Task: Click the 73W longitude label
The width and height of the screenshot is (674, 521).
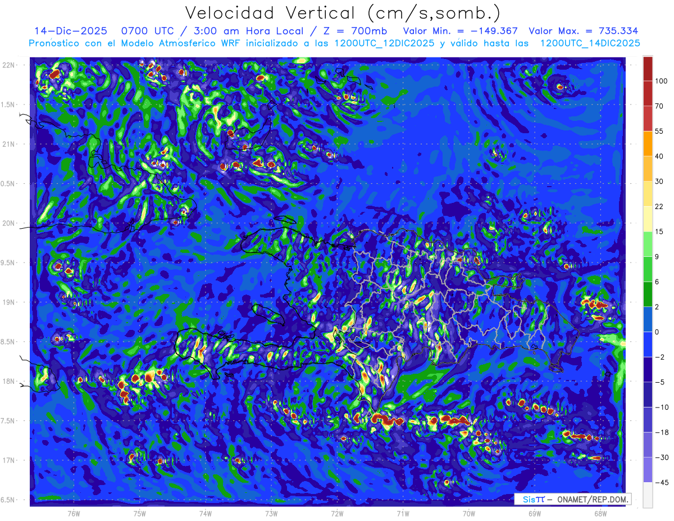Action: click(x=271, y=514)
